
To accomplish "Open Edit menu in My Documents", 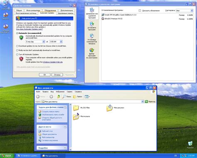I will click(x=45, y=92).
